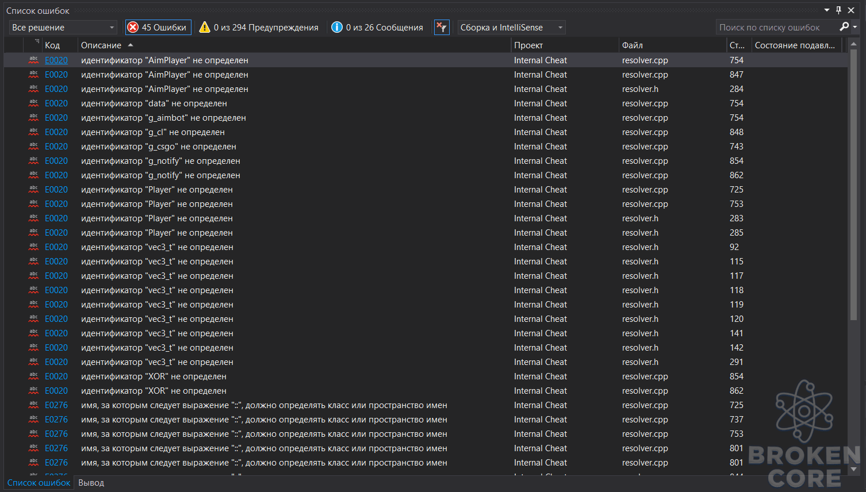Sort by the Файл column header
This screenshot has width=866, height=492.
pos(672,45)
